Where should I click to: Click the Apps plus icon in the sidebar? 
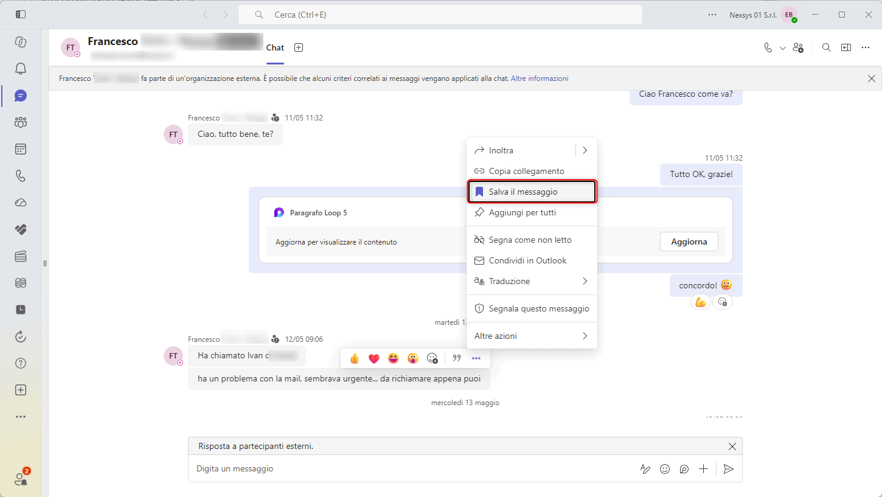(x=21, y=390)
